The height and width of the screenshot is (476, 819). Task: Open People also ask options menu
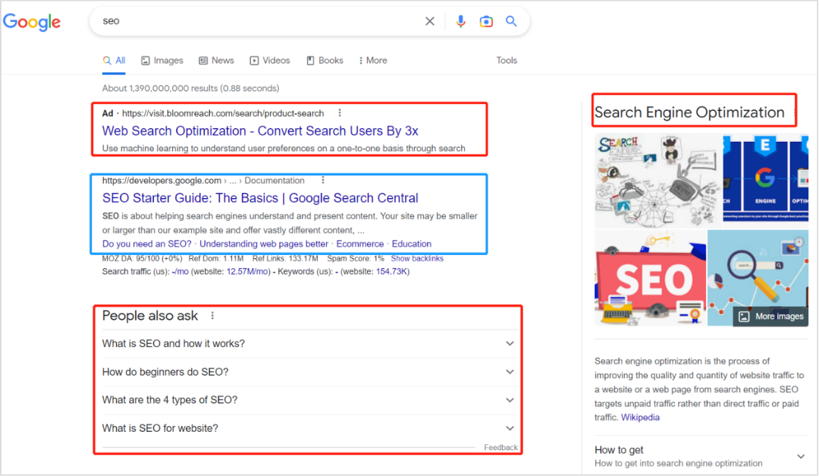(x=212, y=316)
